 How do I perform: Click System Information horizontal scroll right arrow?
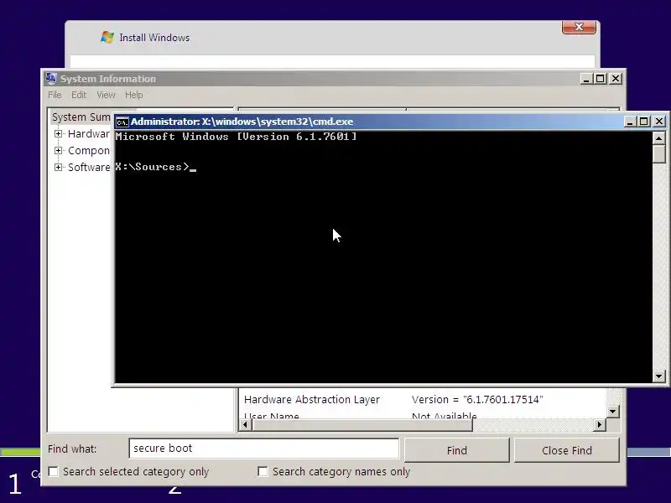(x=599, y=425)
